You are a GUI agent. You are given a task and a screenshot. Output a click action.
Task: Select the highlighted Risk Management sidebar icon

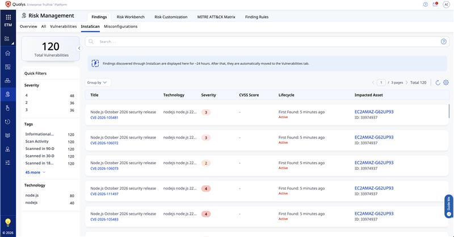tap(8, 94)
